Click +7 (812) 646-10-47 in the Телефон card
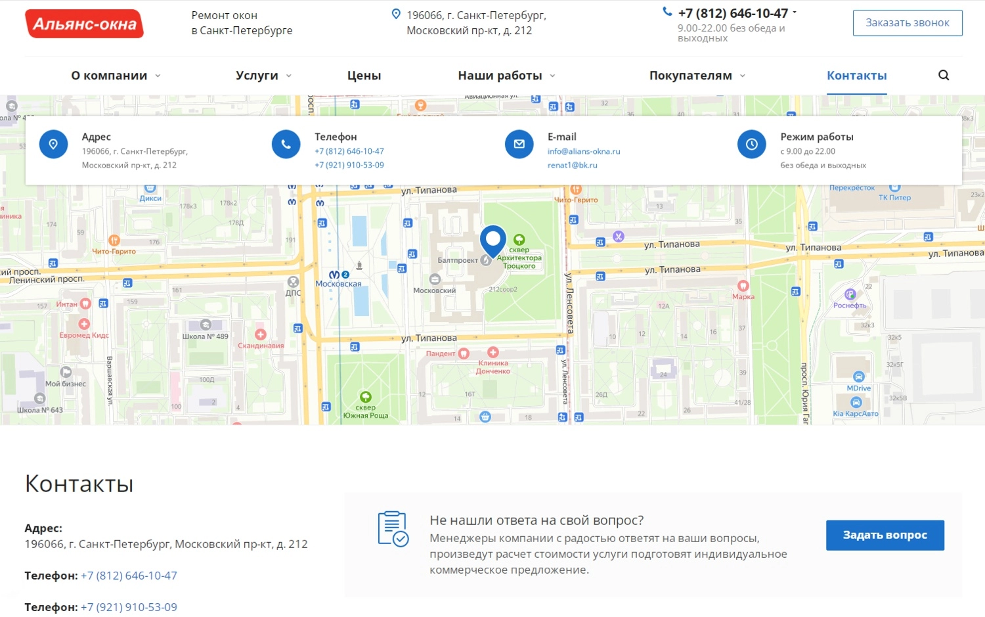 click(x=349, y=151)
